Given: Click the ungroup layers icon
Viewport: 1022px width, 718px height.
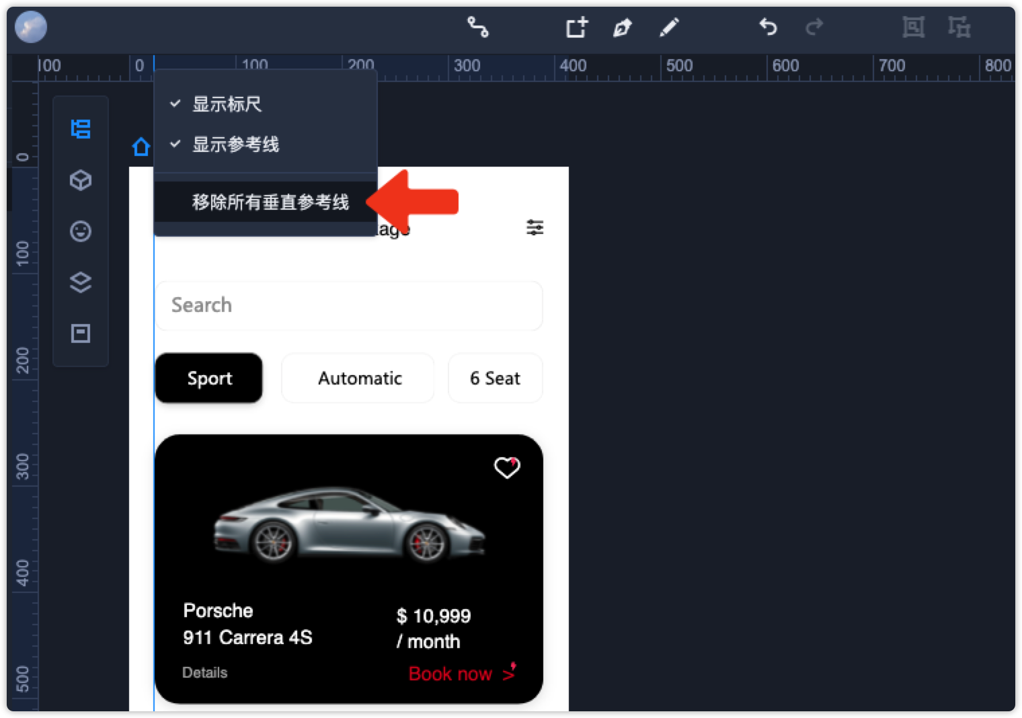Looking at the screenshot, I should pos(959,27).
